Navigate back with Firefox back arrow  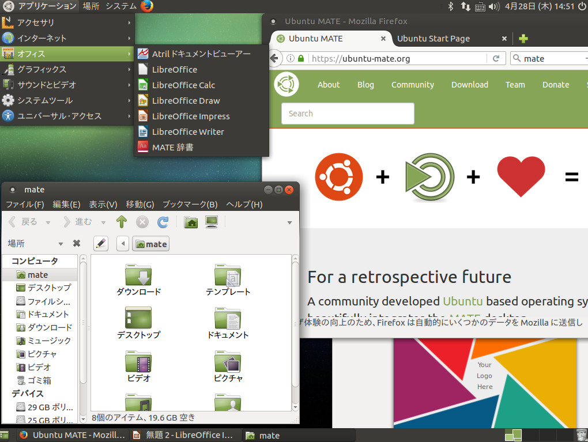pyautogui.click(x=275, y=58)
